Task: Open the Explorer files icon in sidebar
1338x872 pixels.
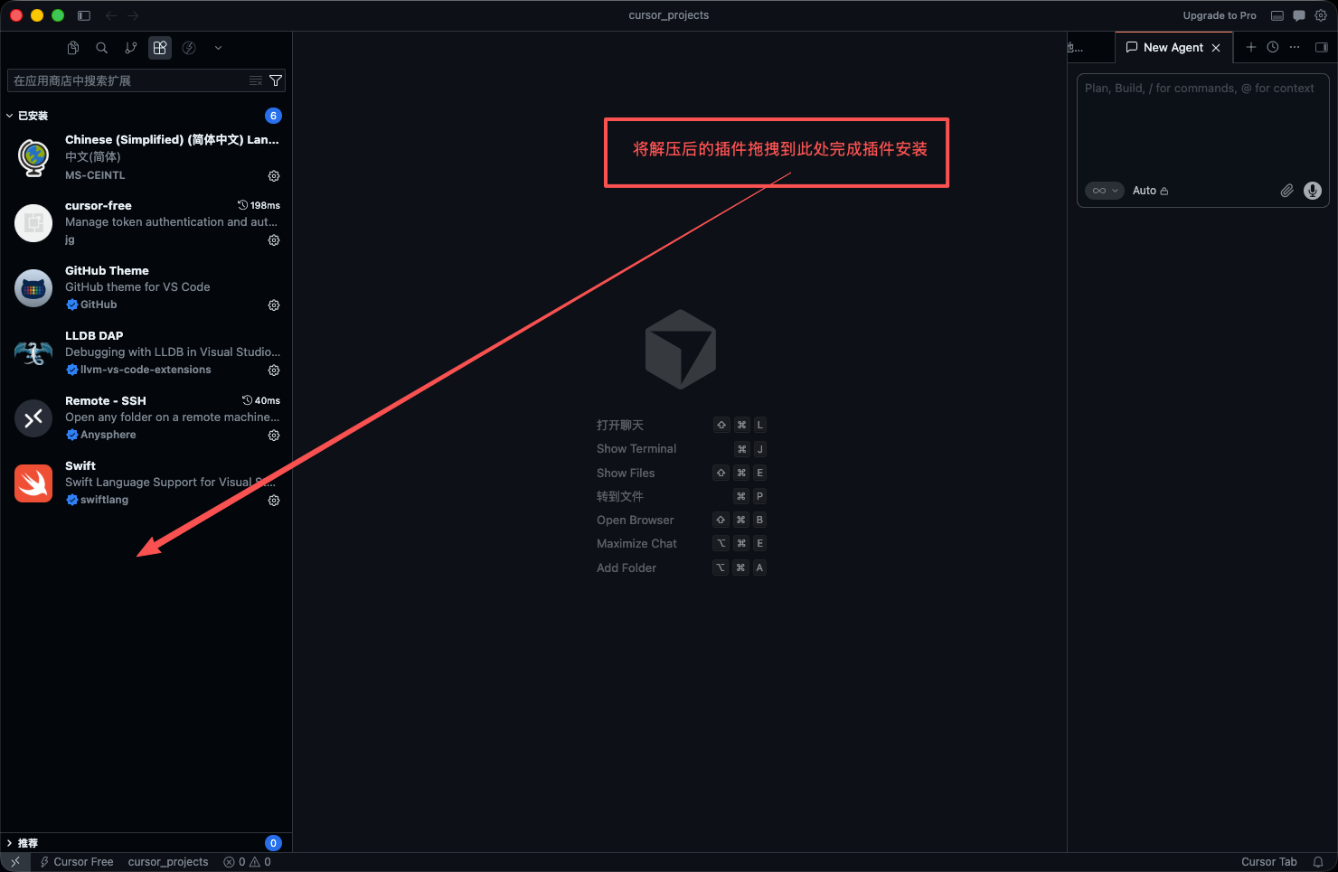Action: [x=73, y=48]
